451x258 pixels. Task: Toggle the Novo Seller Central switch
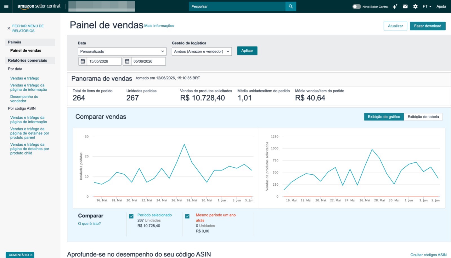pyautogui.click(x=357, y=6)
